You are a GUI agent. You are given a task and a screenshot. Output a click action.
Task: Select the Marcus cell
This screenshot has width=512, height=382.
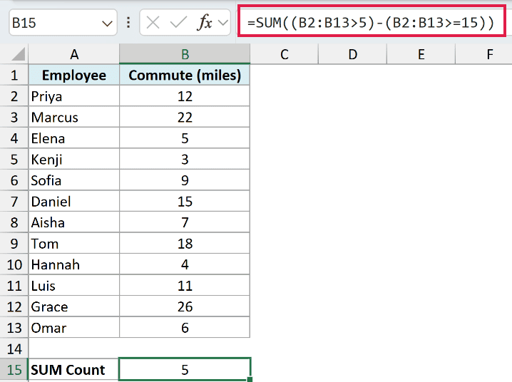tap(74, 117)
